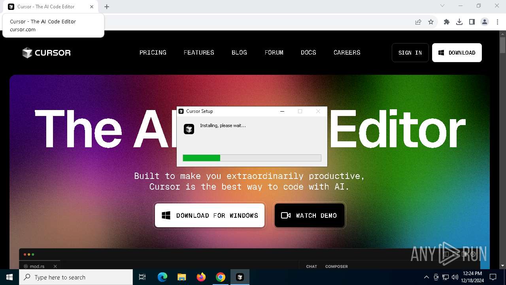Open a new browser tab
The image size is (506, 285).
[107, 7]
